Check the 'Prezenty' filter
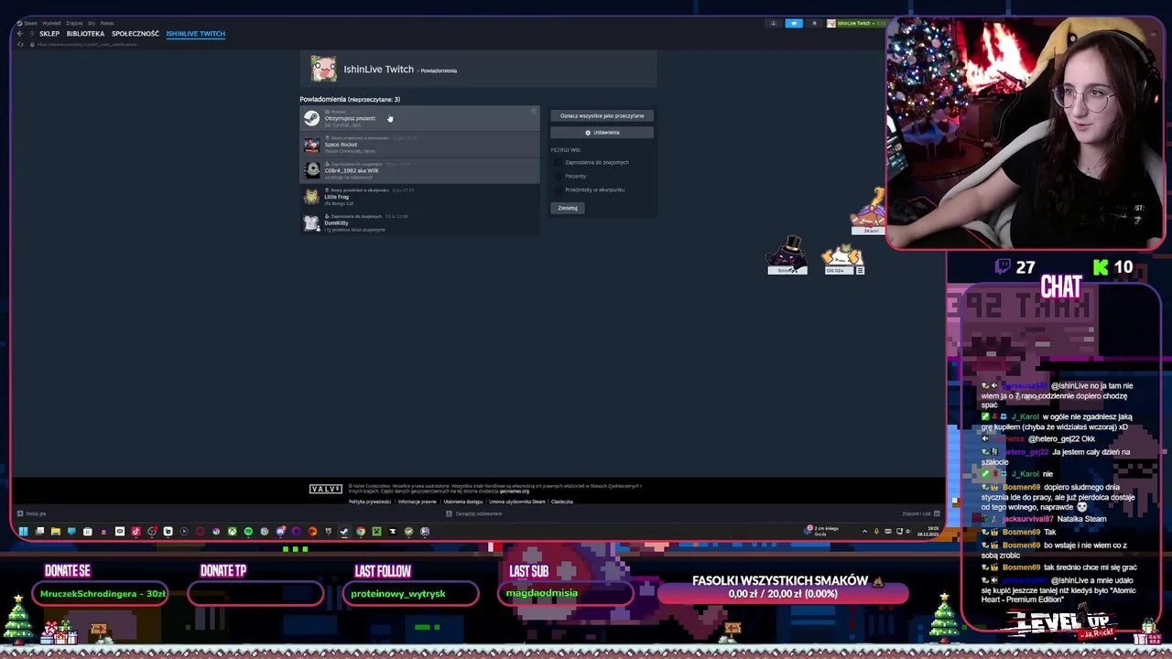 tap(559, 176)
